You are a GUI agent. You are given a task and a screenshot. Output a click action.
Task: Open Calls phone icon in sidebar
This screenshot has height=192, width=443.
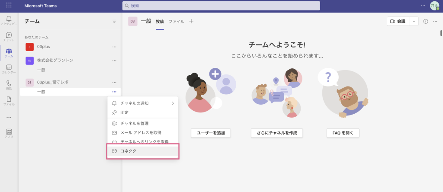coord(9,85)
